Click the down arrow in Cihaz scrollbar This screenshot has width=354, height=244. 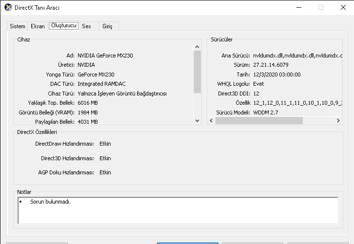(x=197, y=120)
